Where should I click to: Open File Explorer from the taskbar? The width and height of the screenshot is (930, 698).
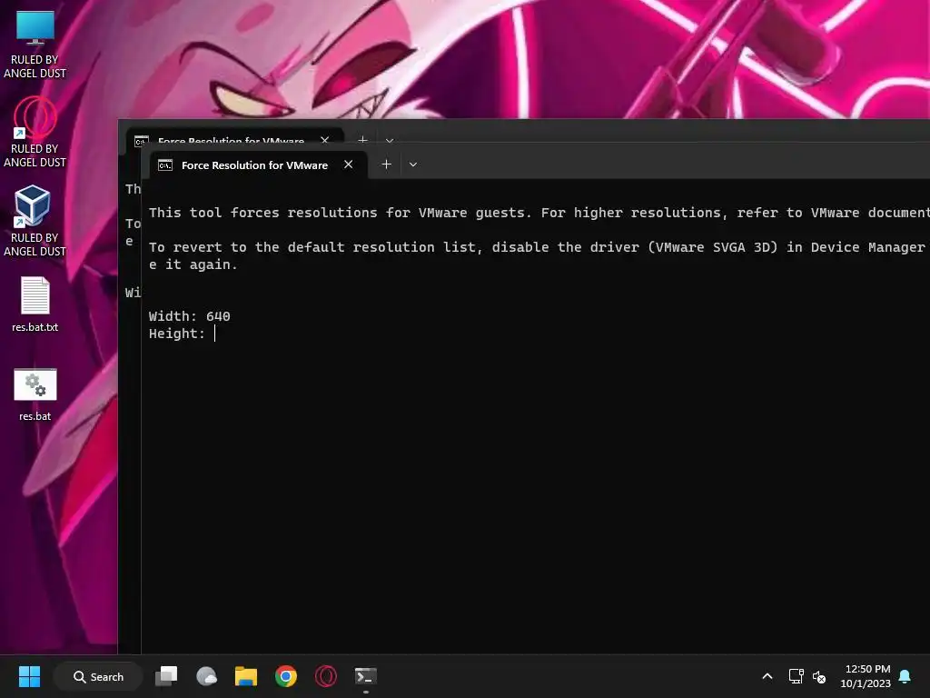tap(246, 676)
